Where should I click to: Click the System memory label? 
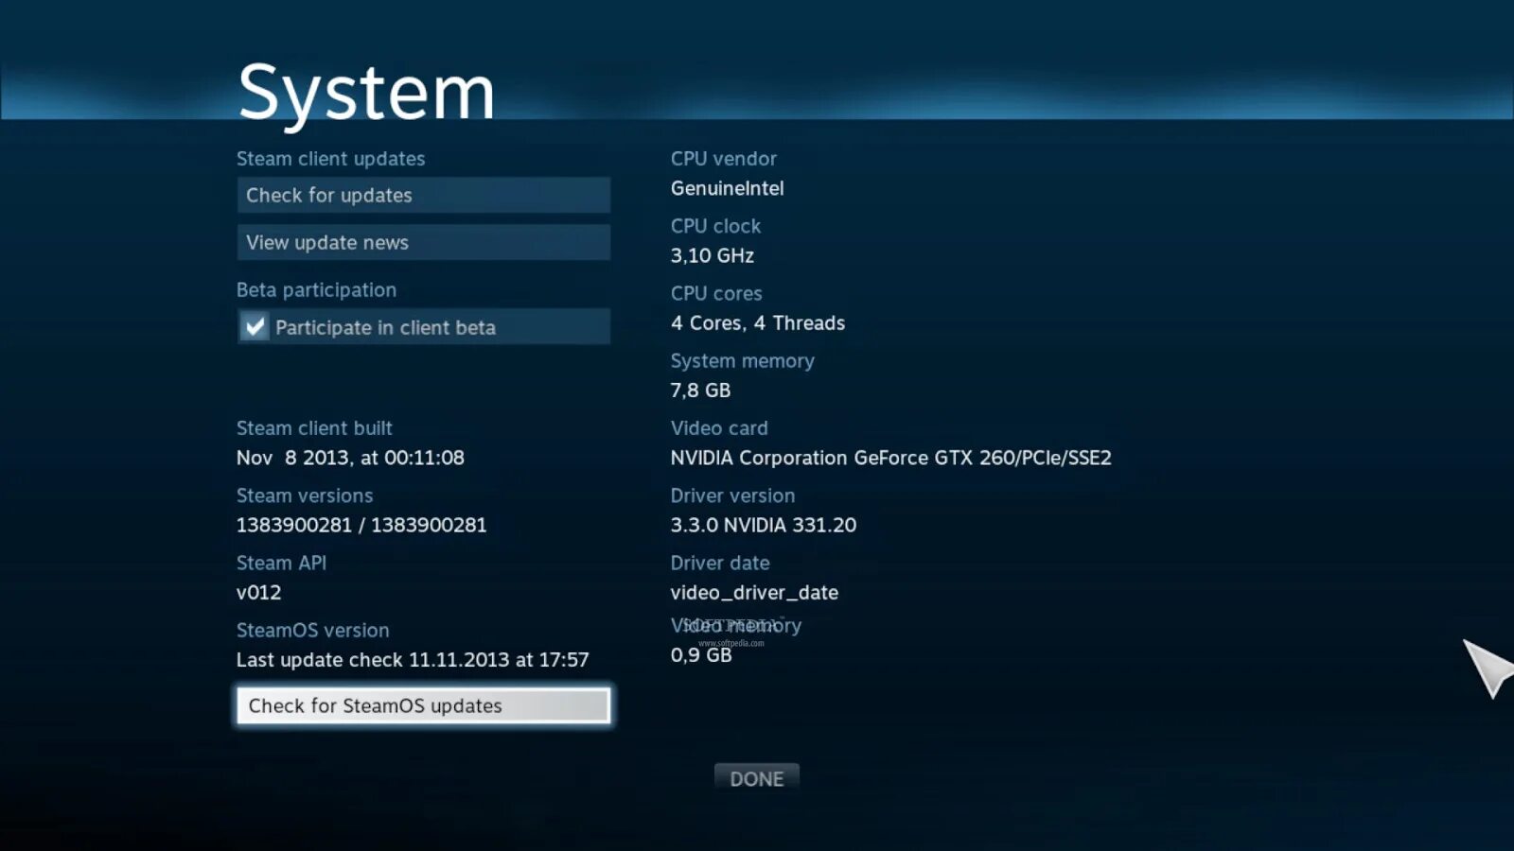click(x=742, y=360)
